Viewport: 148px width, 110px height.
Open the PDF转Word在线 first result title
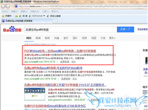point(60,51)
